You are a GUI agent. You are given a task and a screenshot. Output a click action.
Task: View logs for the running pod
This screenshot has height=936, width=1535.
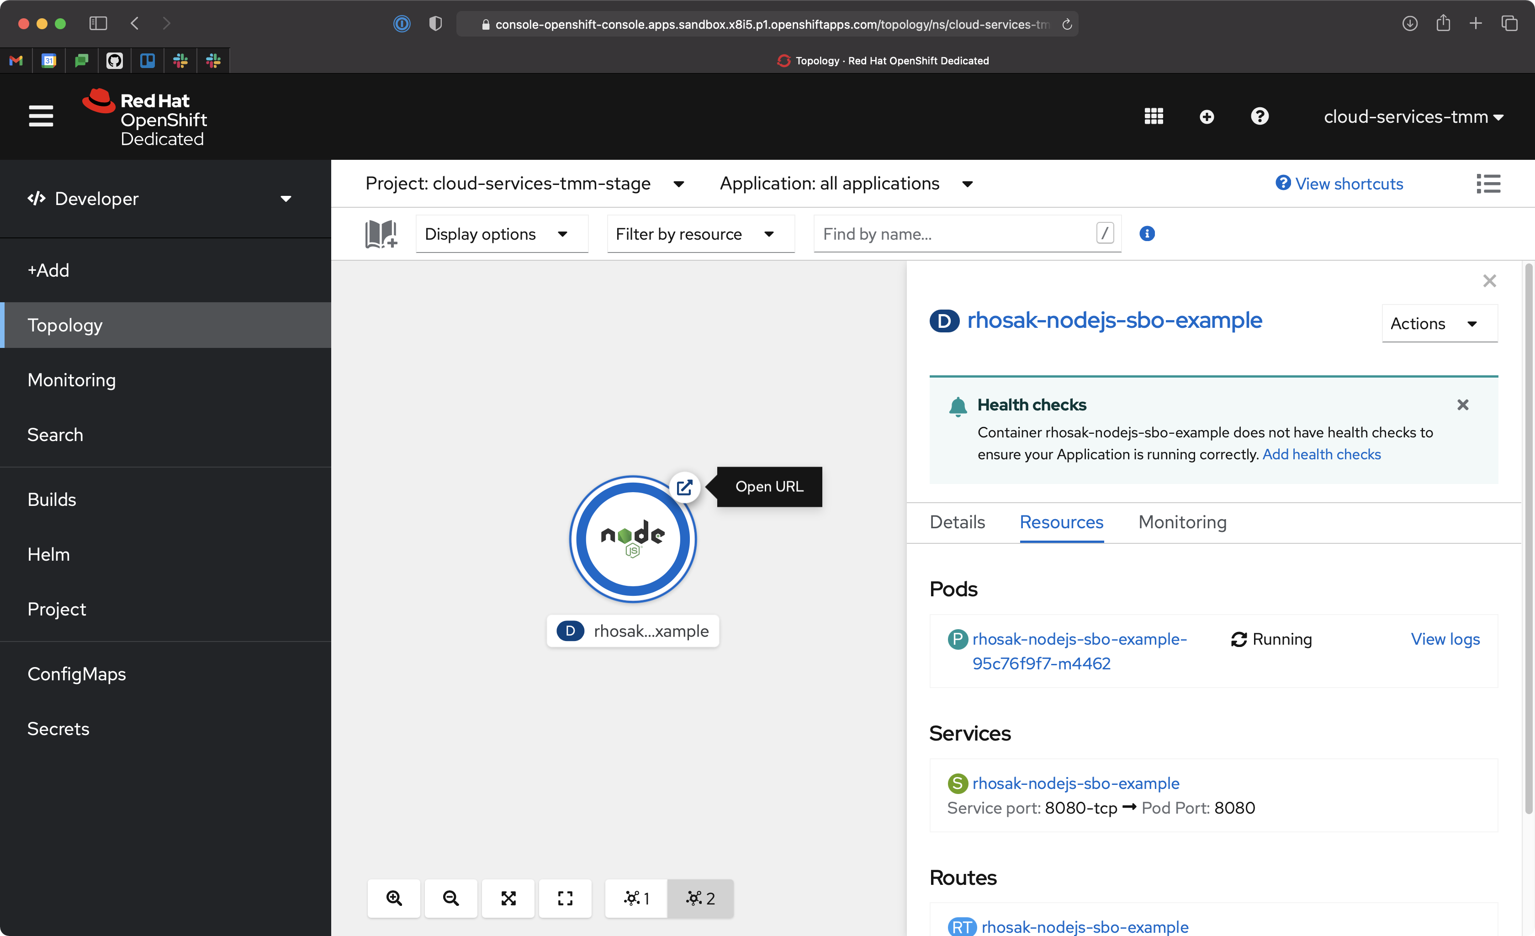1445,639
